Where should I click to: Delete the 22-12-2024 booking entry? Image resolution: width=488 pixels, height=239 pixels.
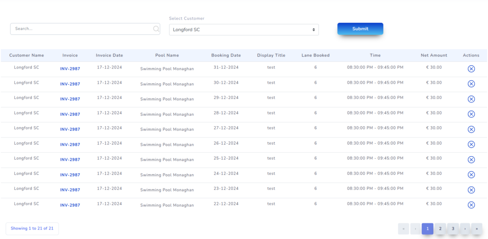coord(471,205)
